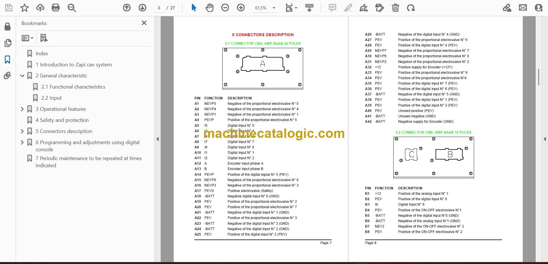Close the Bookmarks panel
This screenshot has width=548, height=264.
(144, 23)
